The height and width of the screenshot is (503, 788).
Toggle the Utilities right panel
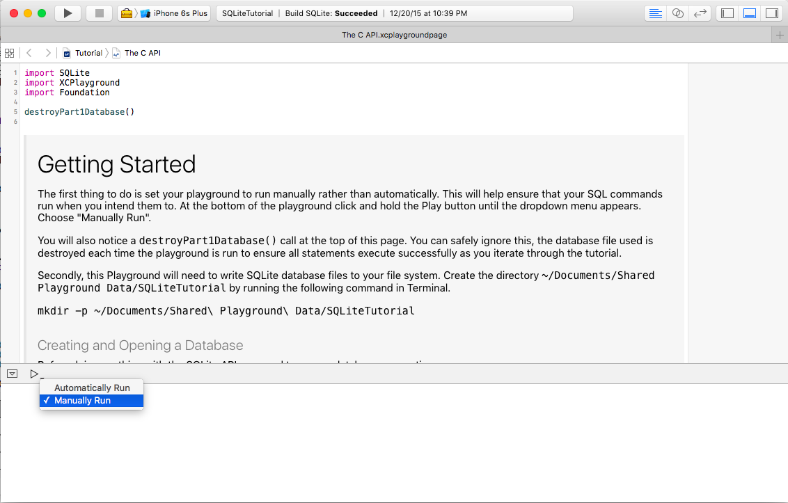click(x=771, y=13)
